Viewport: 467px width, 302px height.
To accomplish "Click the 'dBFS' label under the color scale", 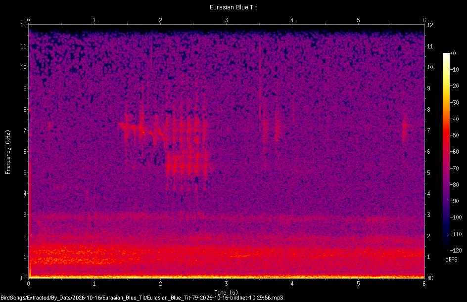I will (x=452, y=259).
